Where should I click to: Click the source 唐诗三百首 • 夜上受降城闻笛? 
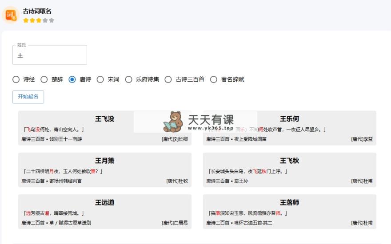point(236,139)
